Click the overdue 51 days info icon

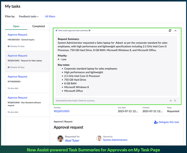[x=8, y=46]
